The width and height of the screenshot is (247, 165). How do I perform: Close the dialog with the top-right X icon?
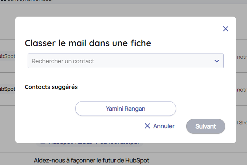pos(226,29)
